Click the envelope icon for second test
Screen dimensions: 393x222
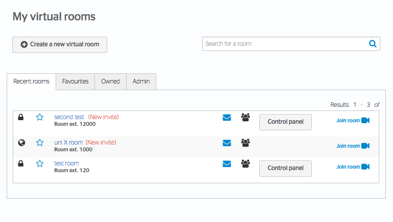coord(227,118)
